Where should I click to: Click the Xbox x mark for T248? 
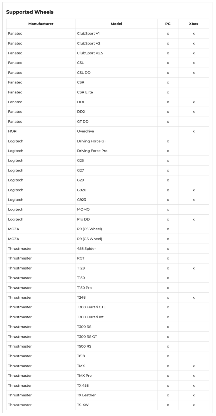click(x=193, y=298)
